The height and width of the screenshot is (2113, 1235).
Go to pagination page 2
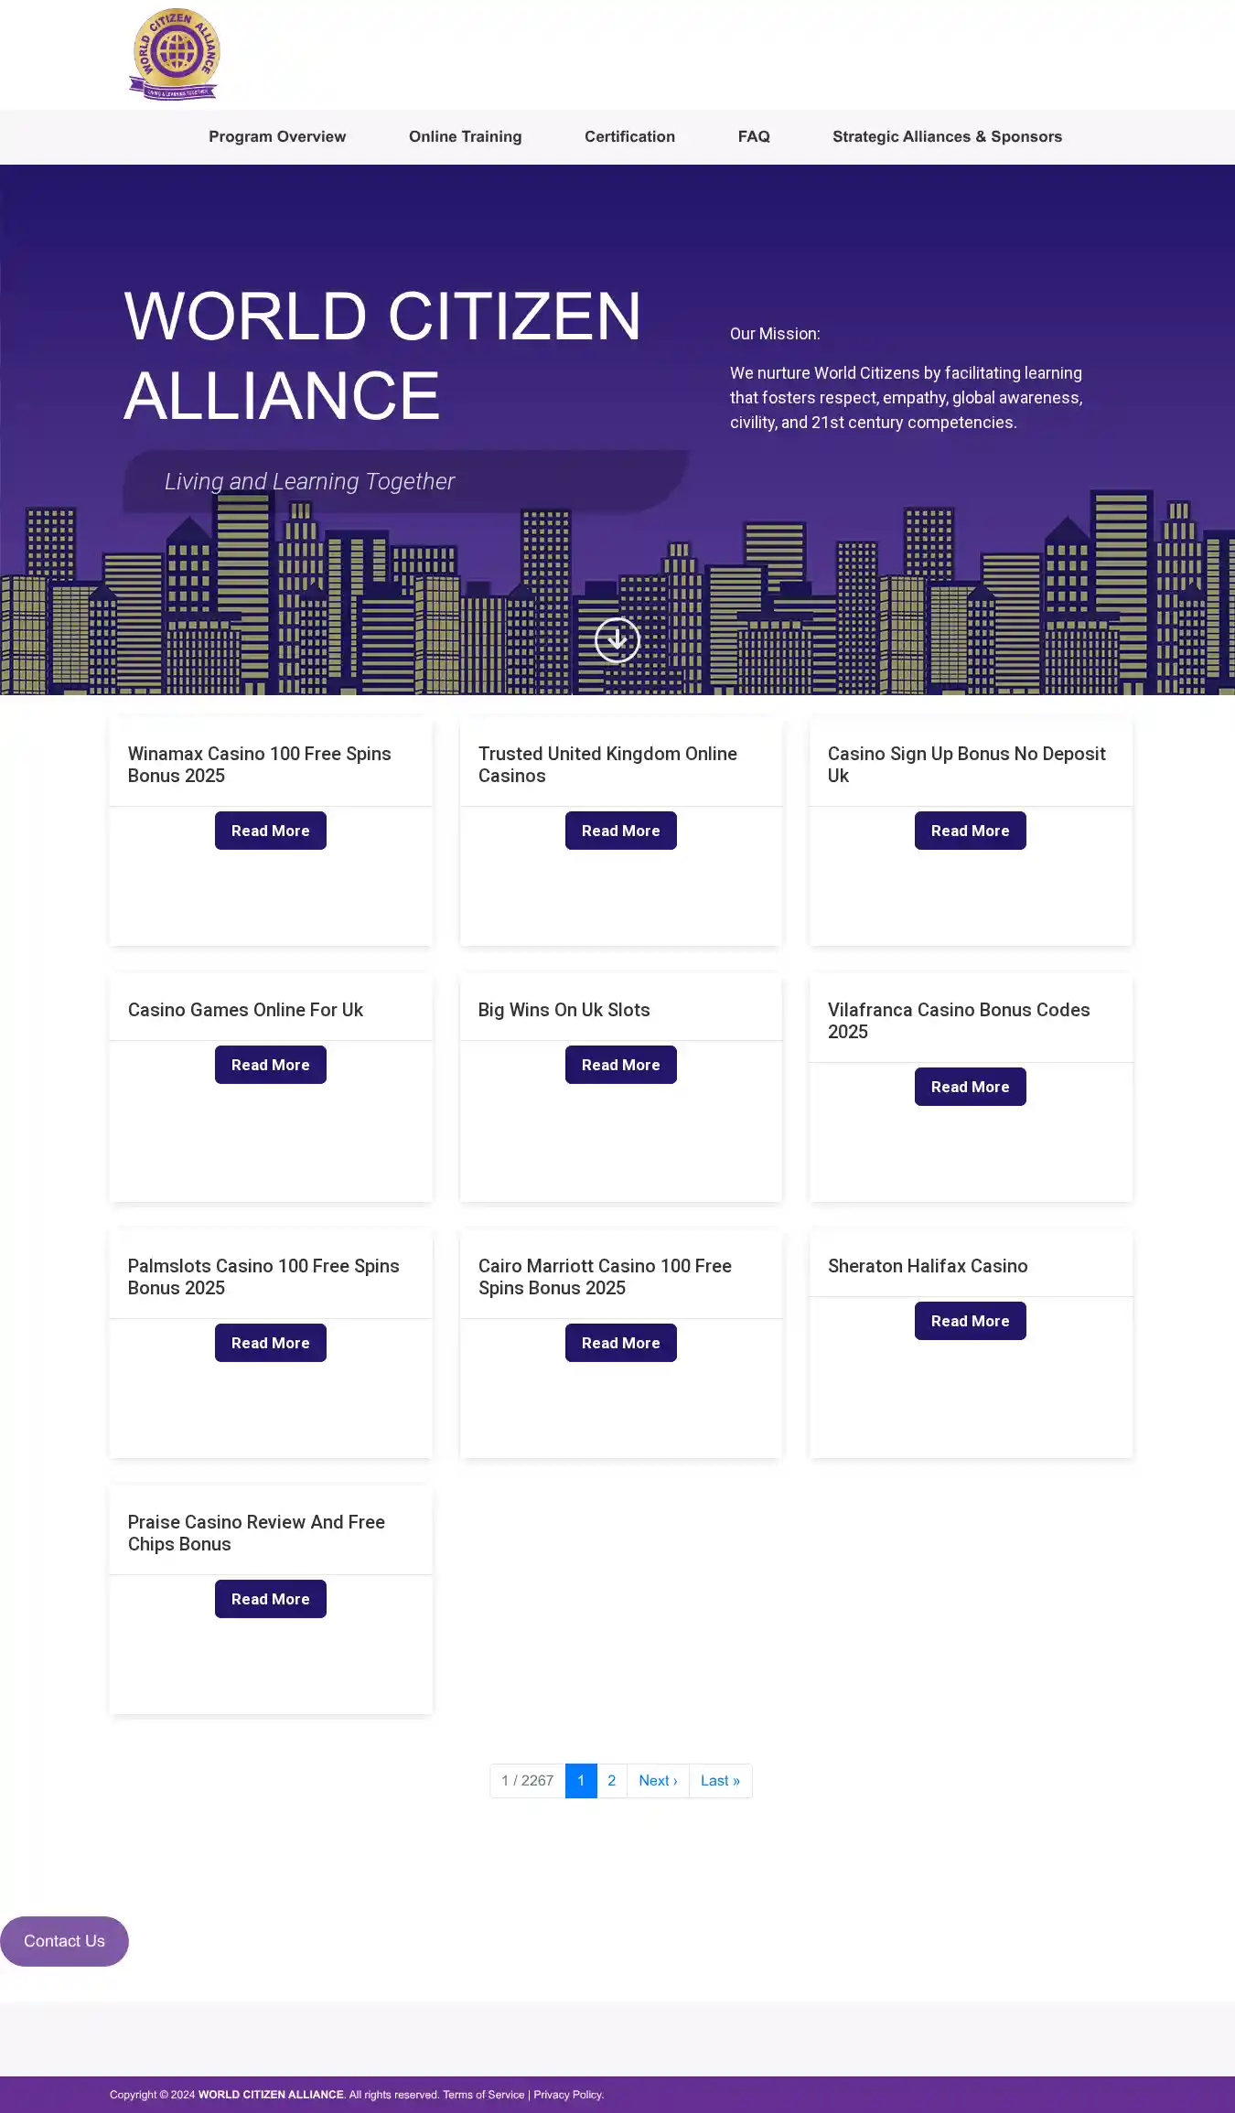[612, 1780]
